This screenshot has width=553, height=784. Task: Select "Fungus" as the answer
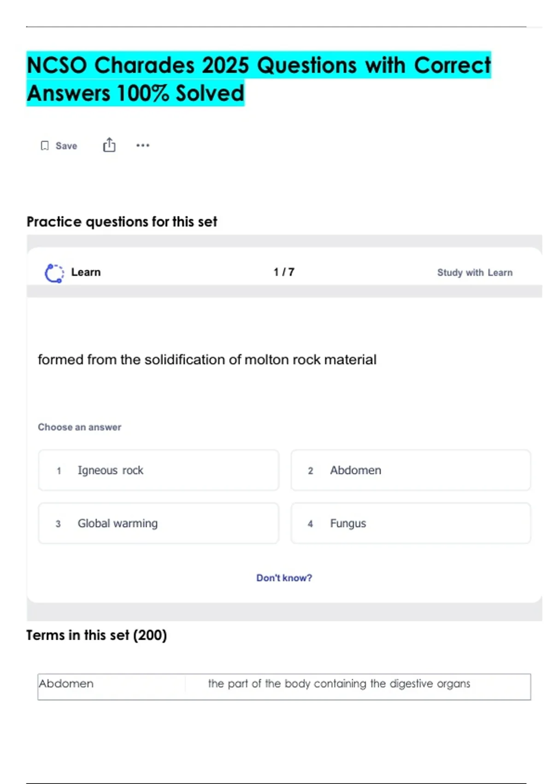pos(410,523)
